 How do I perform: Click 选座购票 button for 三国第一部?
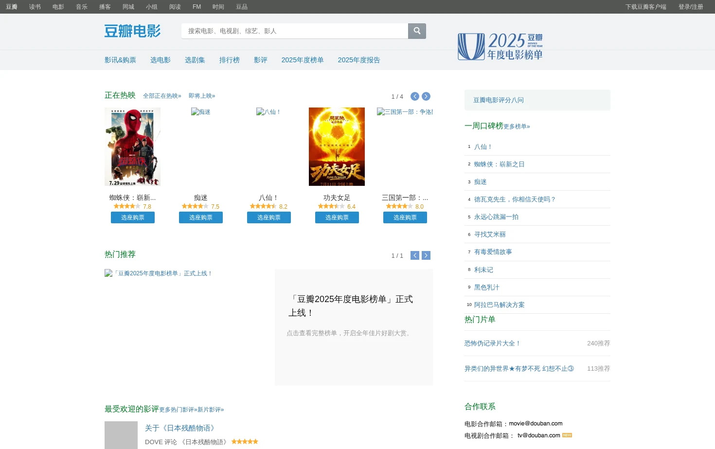pos(405,217)
